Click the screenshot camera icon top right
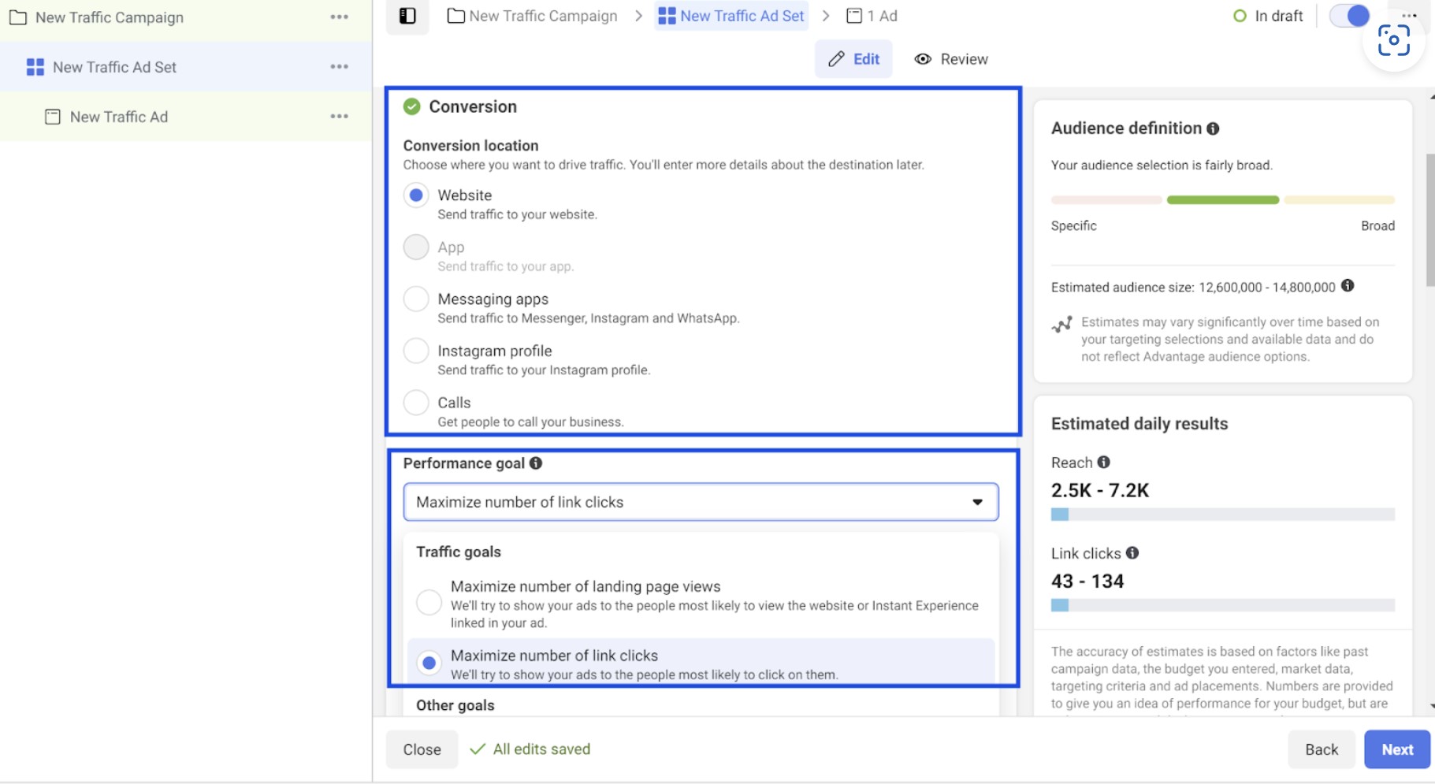Screen dimensions: 1435x784 point(1393,39)
